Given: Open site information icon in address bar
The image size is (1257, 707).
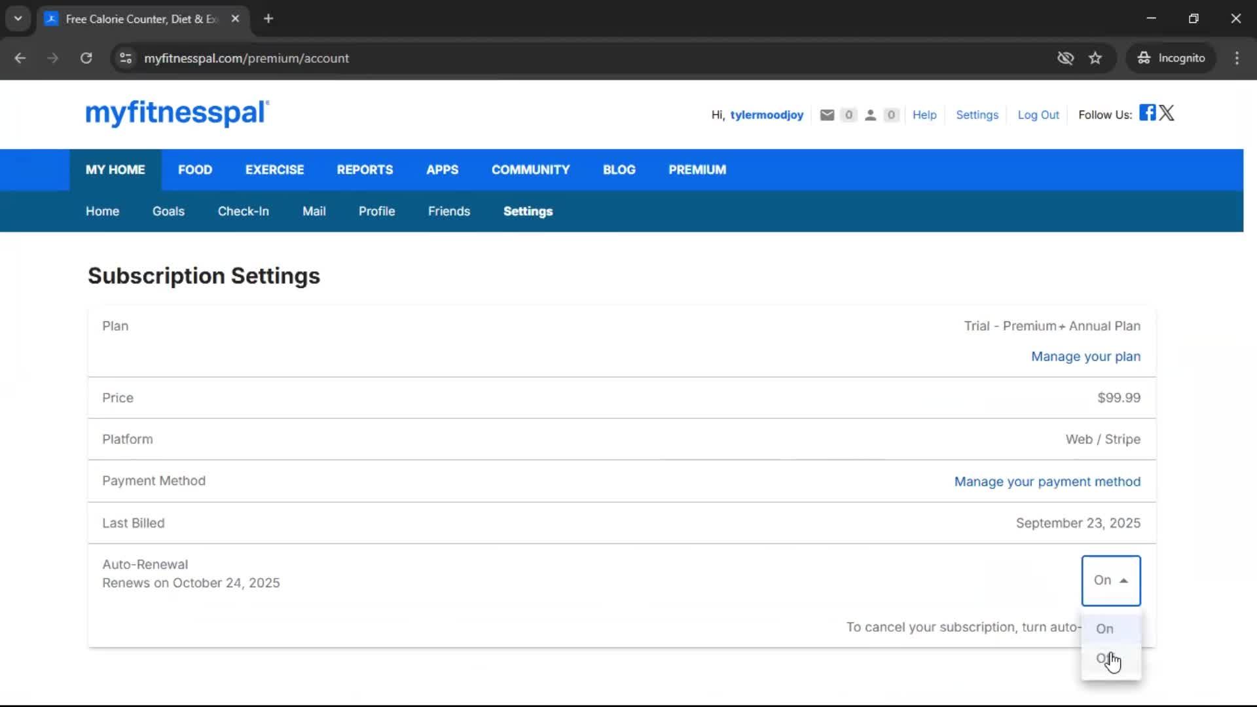Looking at the screenshot, I should [126, 58].
